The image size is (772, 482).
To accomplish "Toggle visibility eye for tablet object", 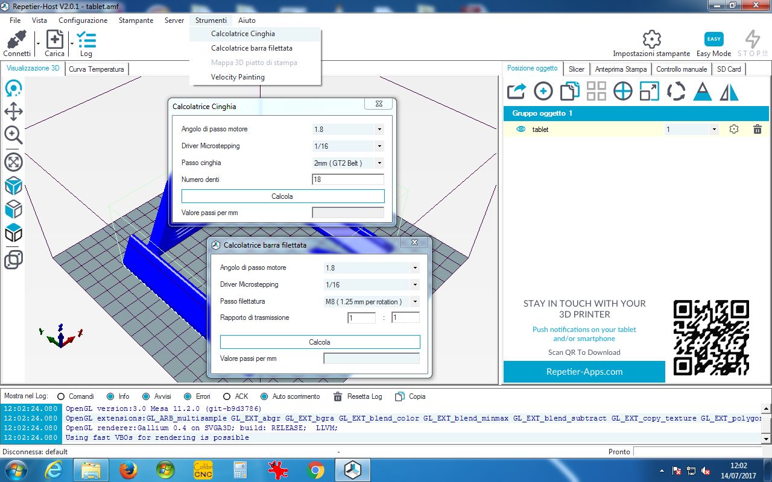I will coord(521,129).
